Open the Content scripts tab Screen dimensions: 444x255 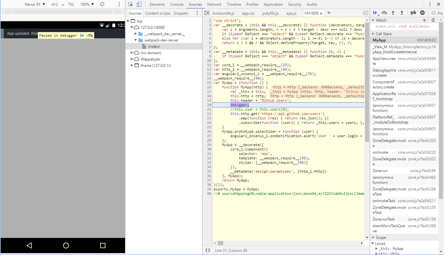(x=158, y=13)
